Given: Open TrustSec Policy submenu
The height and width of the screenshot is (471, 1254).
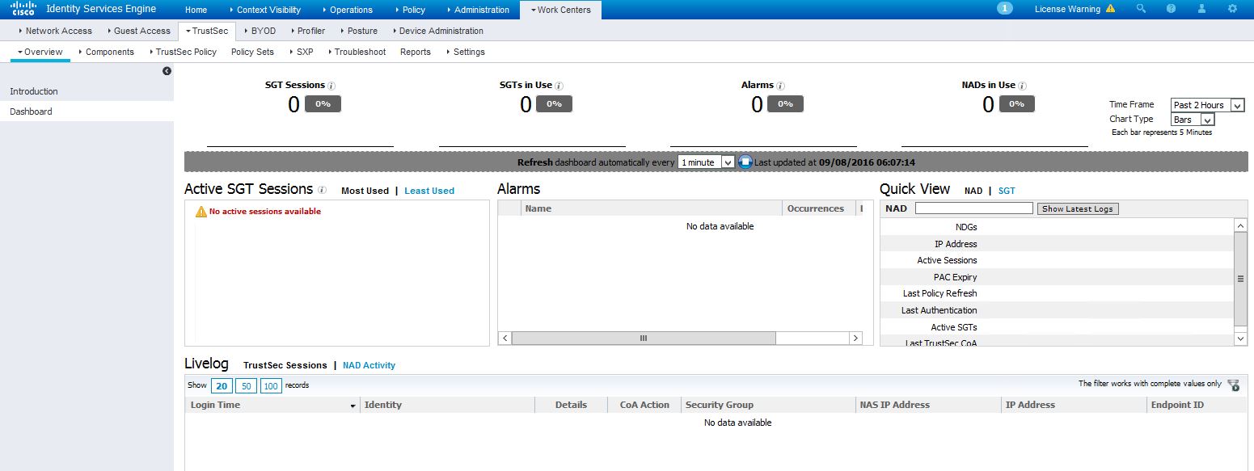Looking at the screenshot, I should [182, 52].
